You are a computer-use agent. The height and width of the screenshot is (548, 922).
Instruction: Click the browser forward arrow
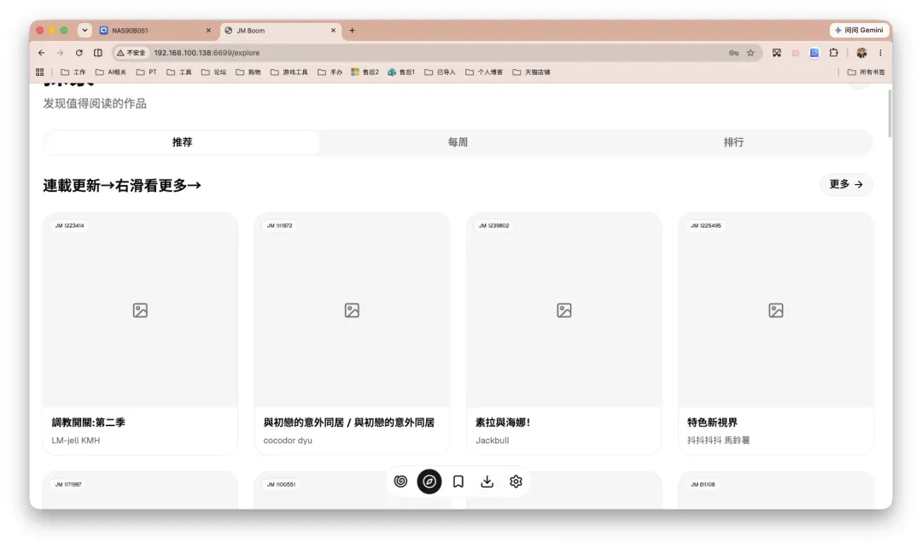[x=60, y=53]
